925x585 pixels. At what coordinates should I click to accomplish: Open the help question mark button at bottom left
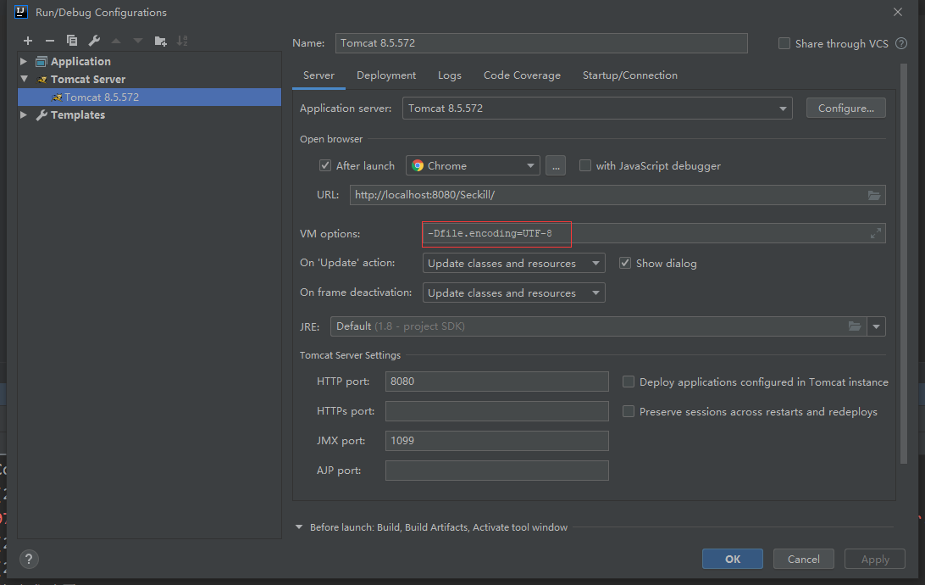tap(28, 559)
